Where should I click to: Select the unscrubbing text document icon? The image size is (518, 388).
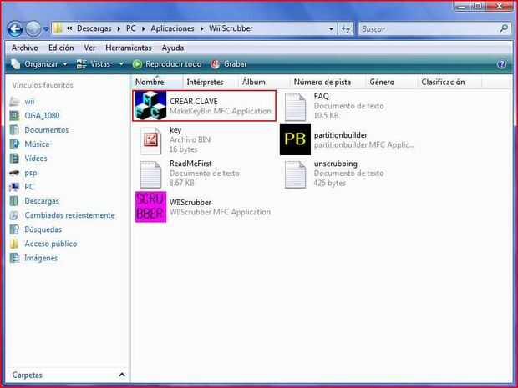click(295, 174)
